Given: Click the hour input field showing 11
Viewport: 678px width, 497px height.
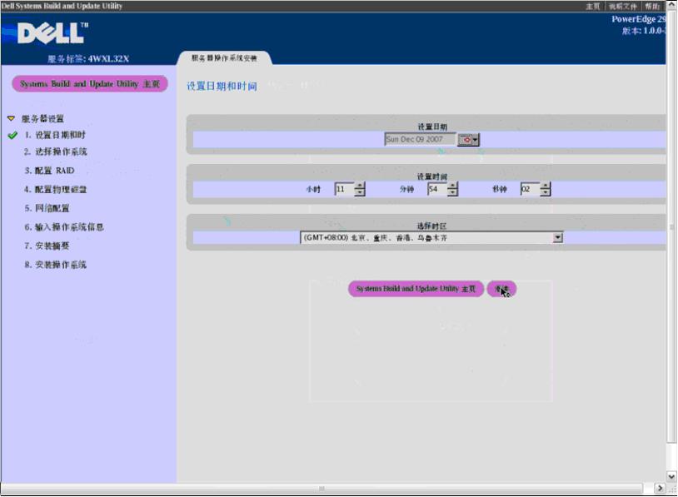Looking at the screenshot, I should tap(345, 189).
